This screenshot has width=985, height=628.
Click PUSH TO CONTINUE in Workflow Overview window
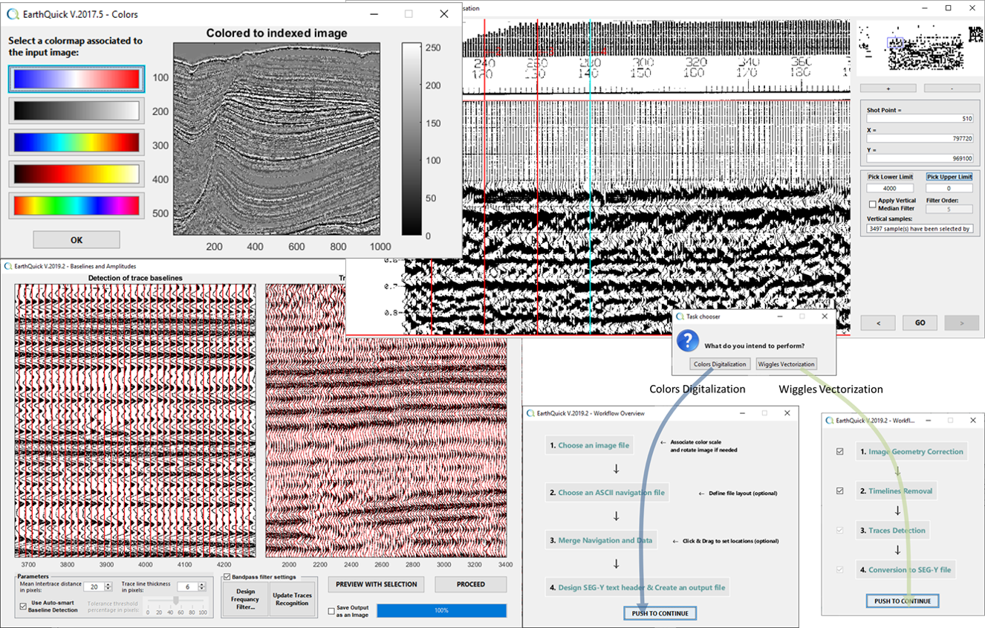660,613
